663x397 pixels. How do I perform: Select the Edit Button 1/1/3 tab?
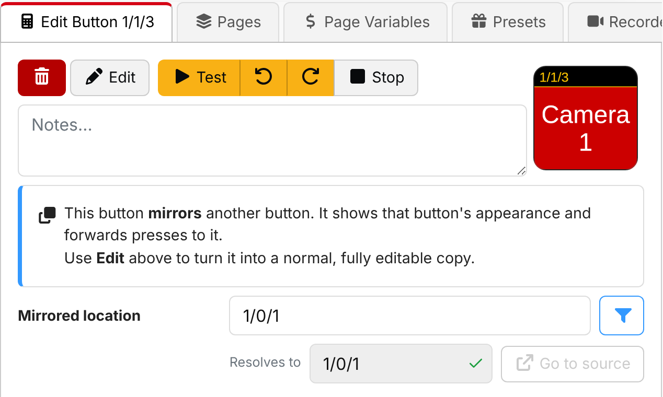click(87, 22)
